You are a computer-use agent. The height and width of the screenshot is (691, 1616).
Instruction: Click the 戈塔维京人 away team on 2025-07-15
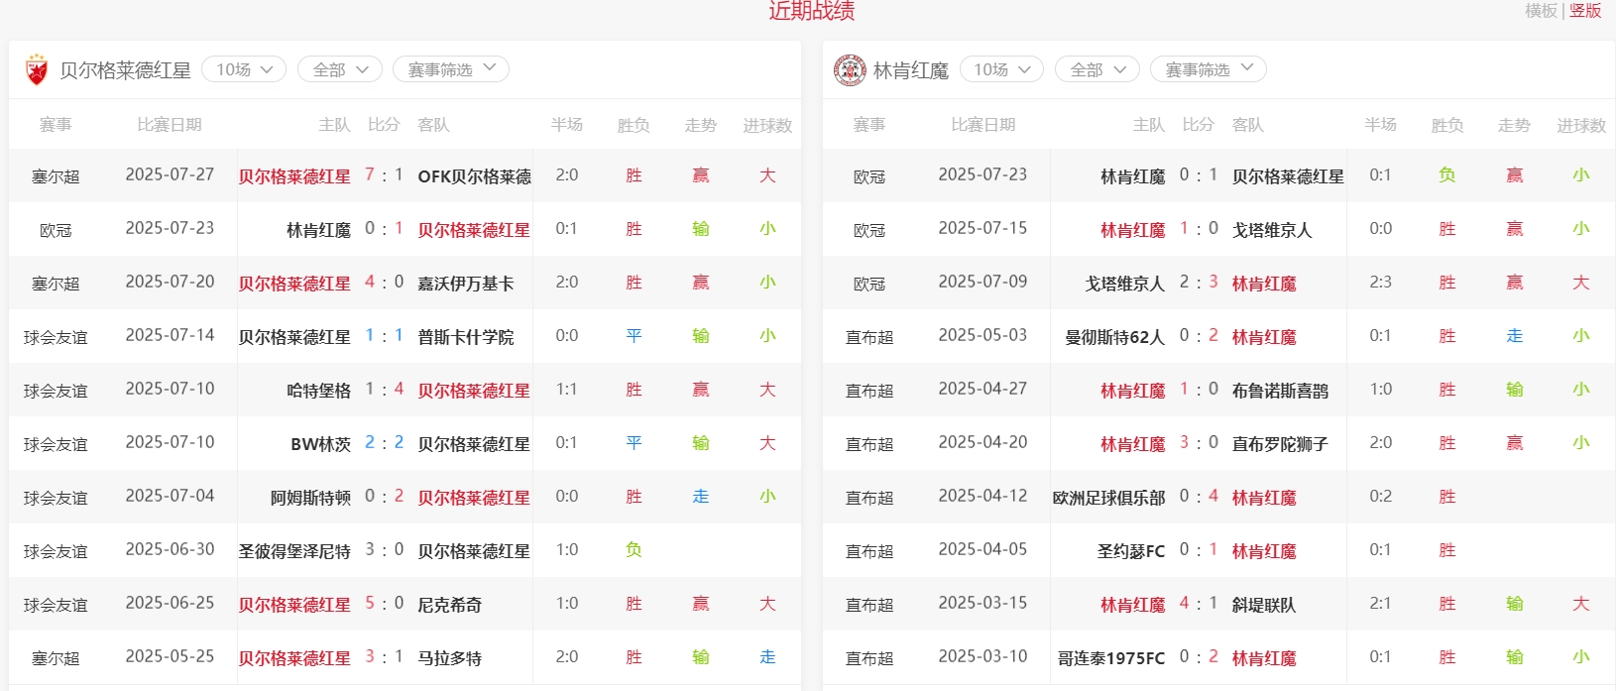click(x=1271, y=230)
